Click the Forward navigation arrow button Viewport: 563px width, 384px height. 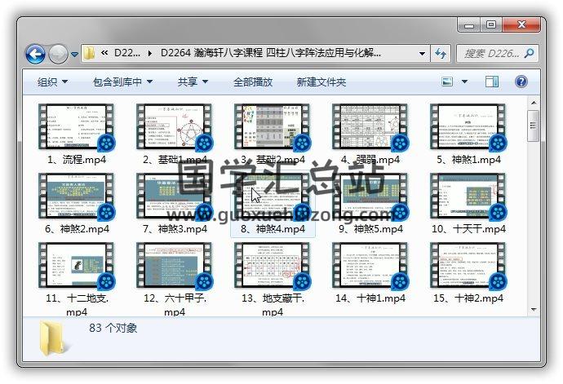(58, 54)
